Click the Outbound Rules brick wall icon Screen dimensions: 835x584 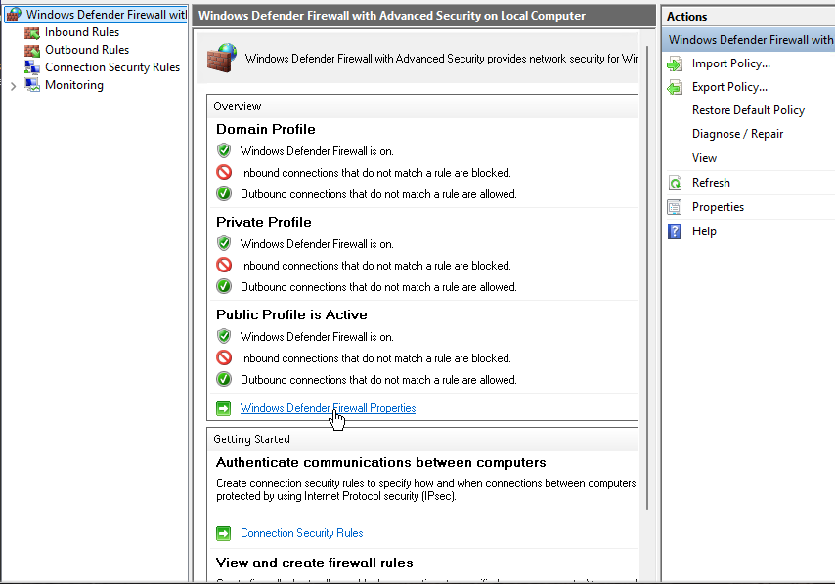(x=32, y=50)
